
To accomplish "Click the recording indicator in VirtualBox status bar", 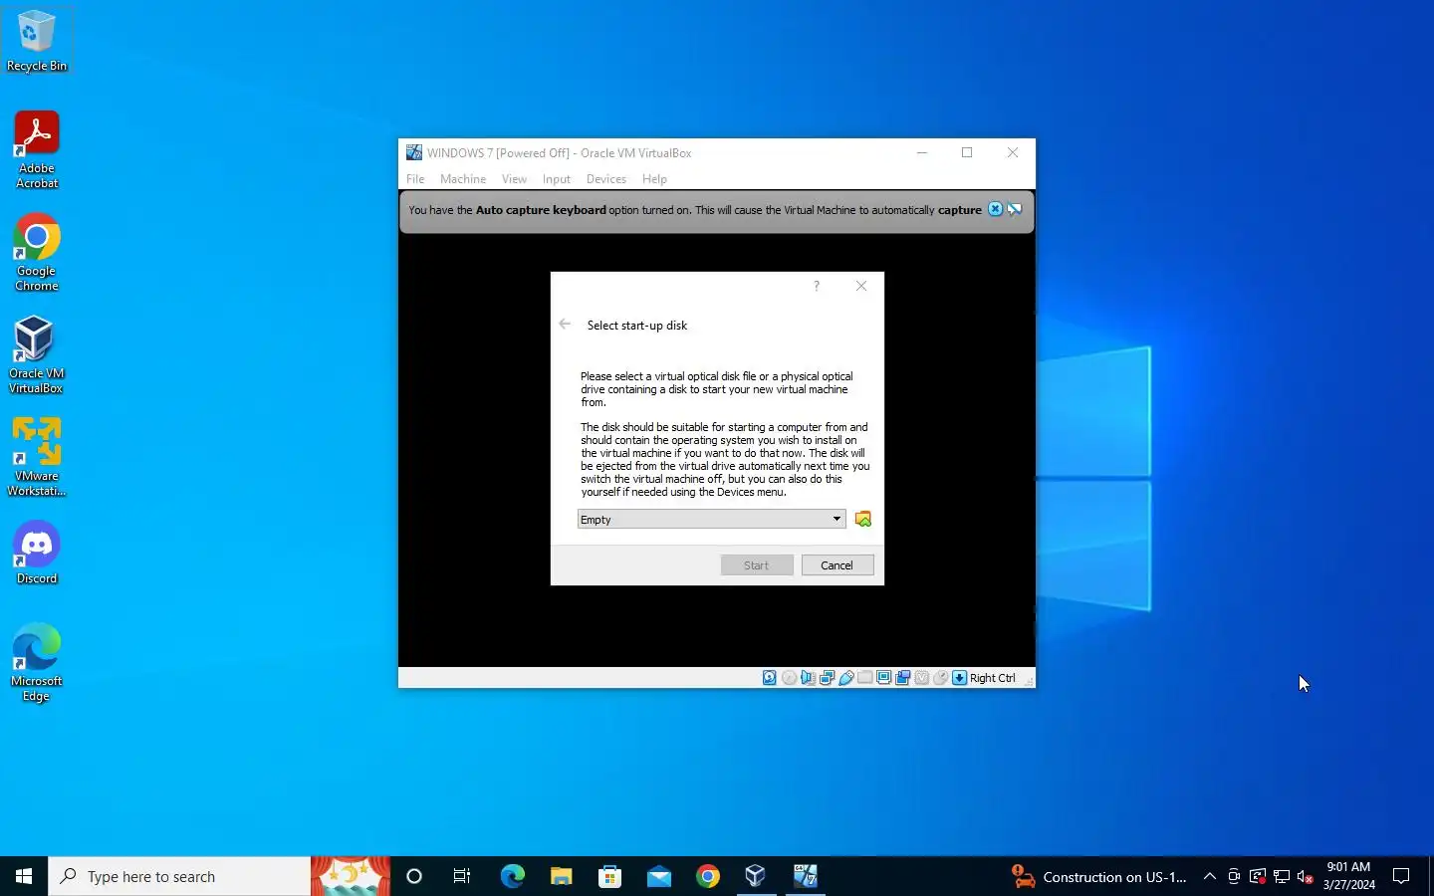I will tap(902, 678).
